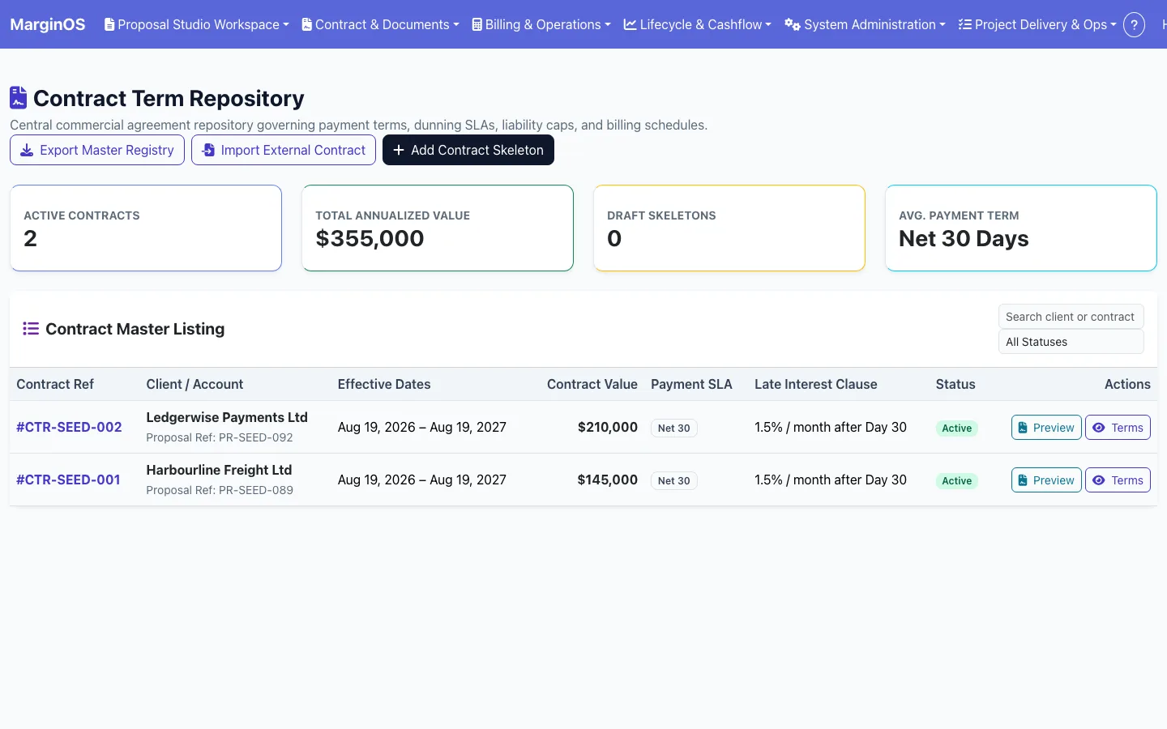Click the help question mark icon

pos(1134,24)
